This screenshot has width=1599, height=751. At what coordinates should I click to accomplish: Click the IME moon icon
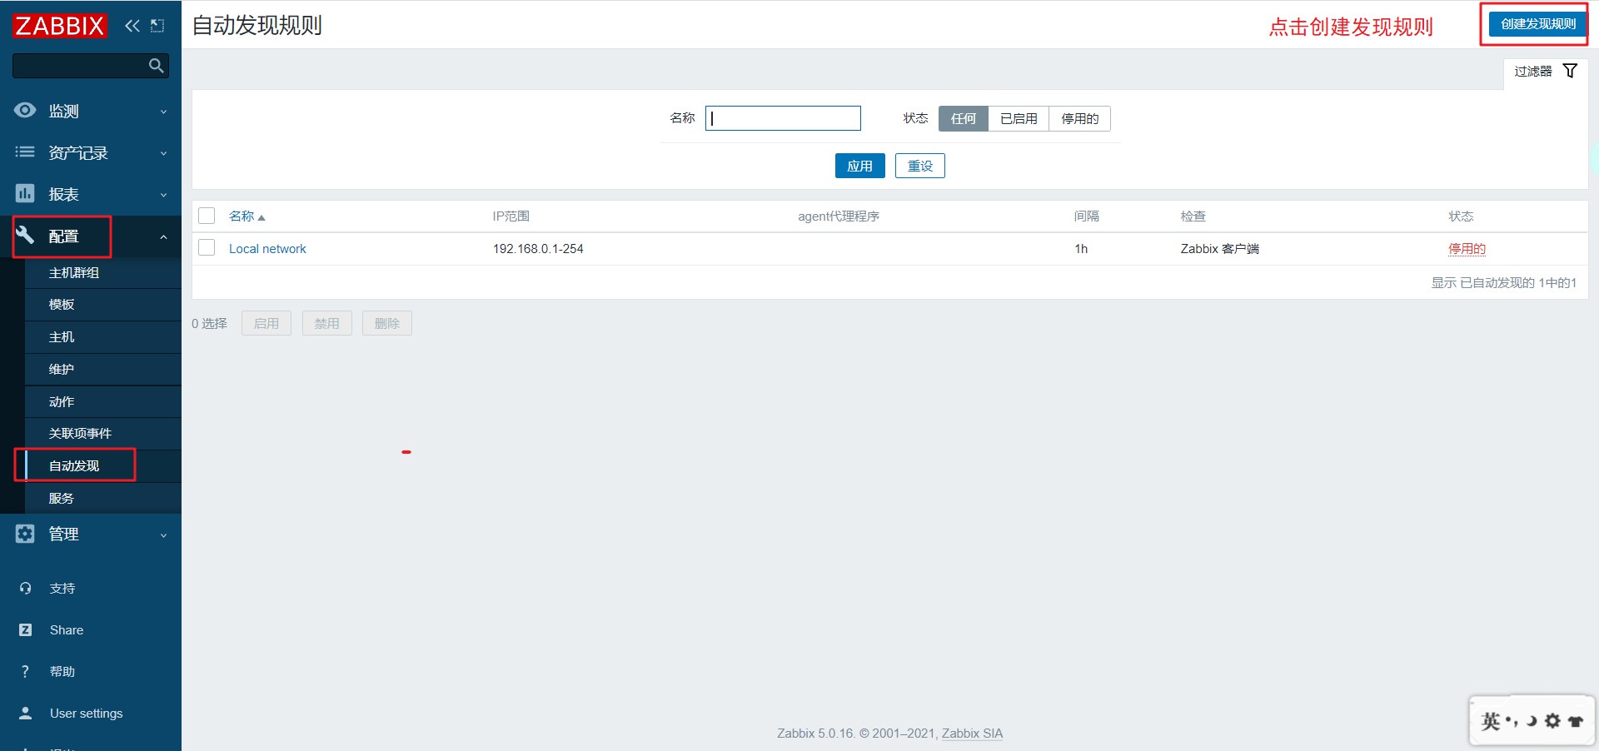click(1532, 721)
